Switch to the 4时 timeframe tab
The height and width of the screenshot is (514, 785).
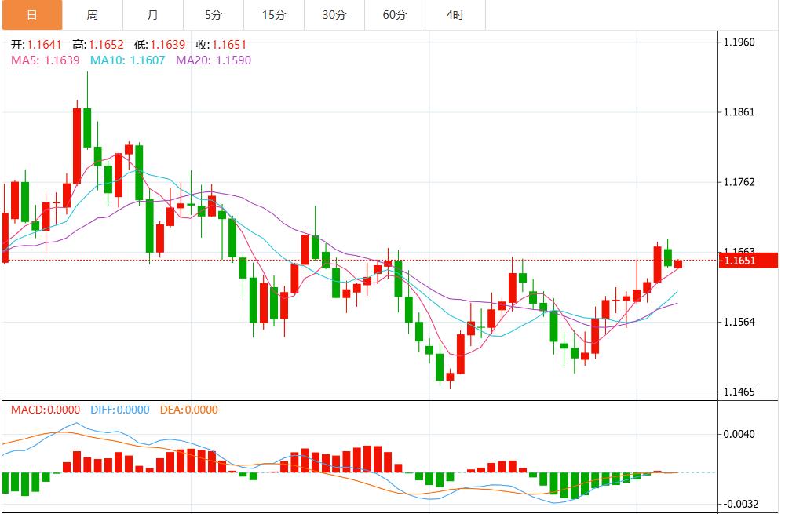(x=455, y=15)
